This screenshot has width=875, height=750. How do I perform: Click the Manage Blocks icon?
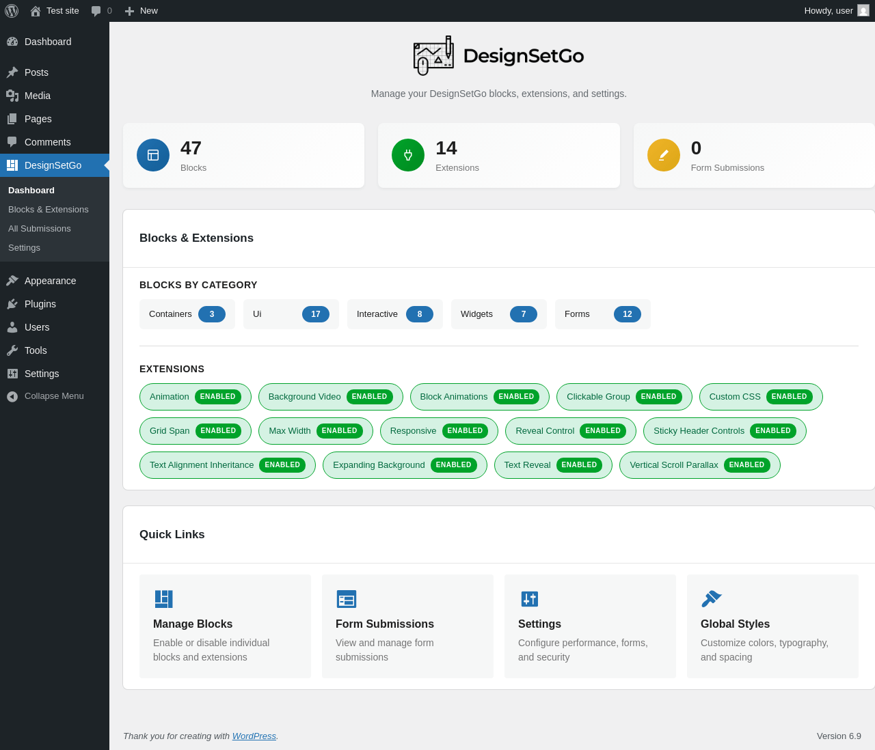click(163, 599)
